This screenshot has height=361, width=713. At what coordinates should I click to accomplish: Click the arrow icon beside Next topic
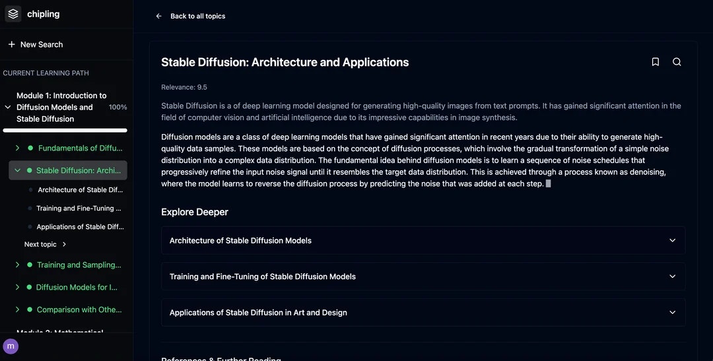tap(64, 244)
